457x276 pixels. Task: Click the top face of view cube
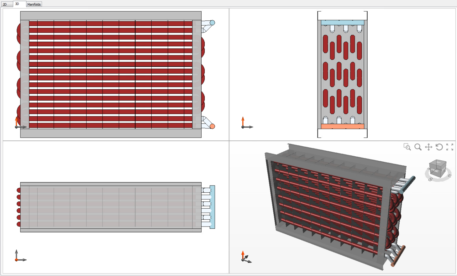pyautogui.click(x=438, y=163)
